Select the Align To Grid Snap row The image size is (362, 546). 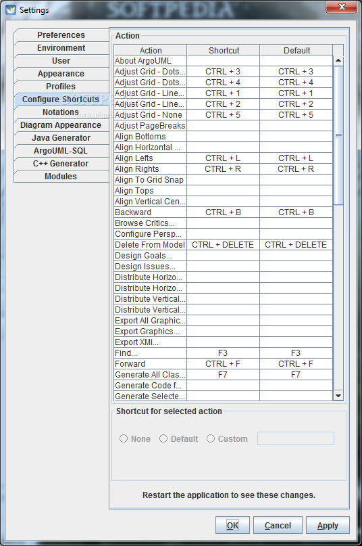224,180
